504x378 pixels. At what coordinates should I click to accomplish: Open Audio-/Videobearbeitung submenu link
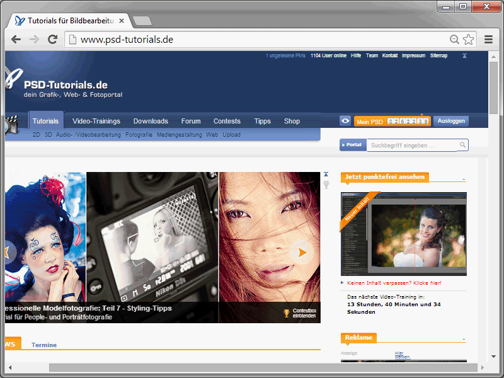pyautogui.click(x=88, y=135)
